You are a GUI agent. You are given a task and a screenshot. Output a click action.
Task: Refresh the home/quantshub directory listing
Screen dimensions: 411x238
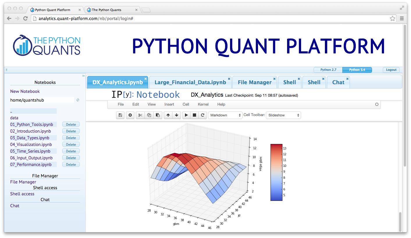(x=78, y=100)
